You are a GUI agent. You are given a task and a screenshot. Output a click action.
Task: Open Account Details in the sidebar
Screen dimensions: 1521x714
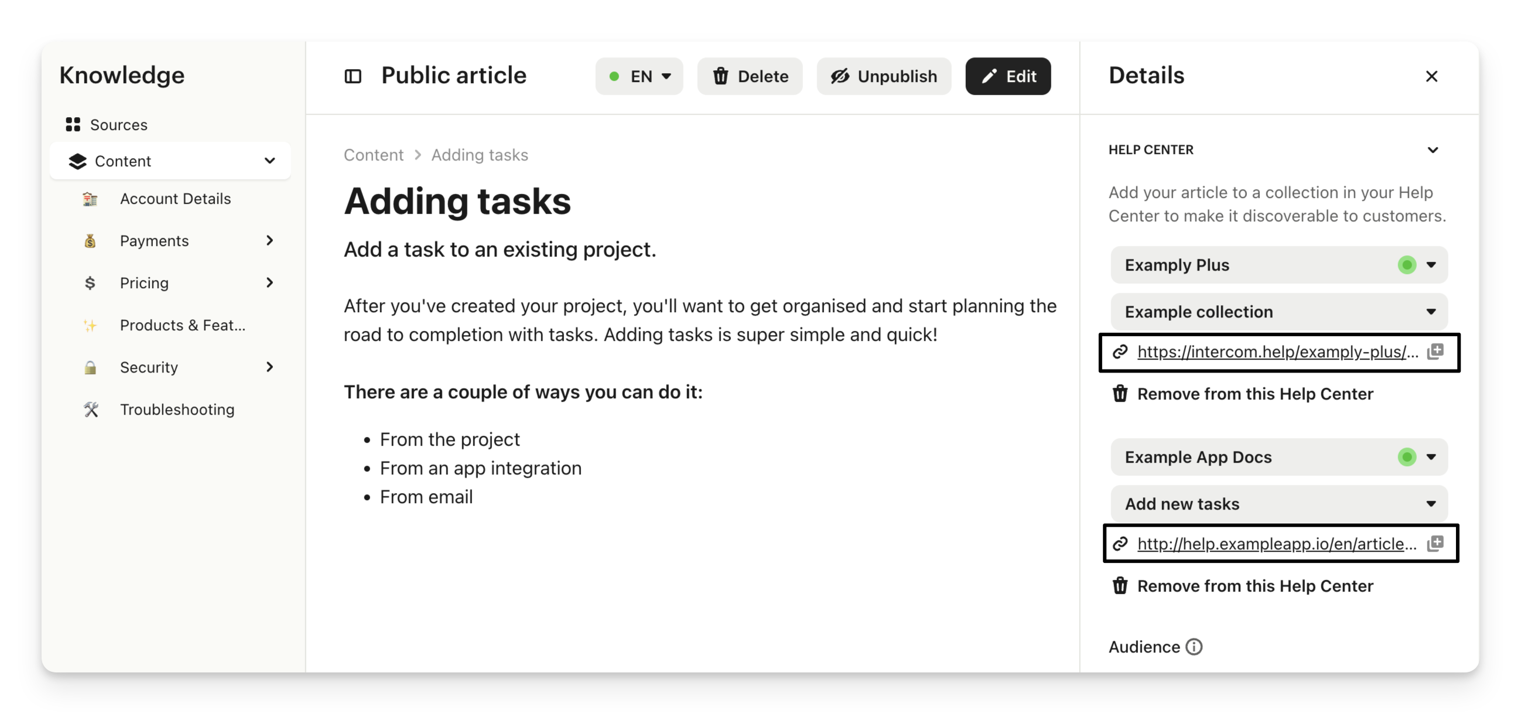click(x=175, y=199)
